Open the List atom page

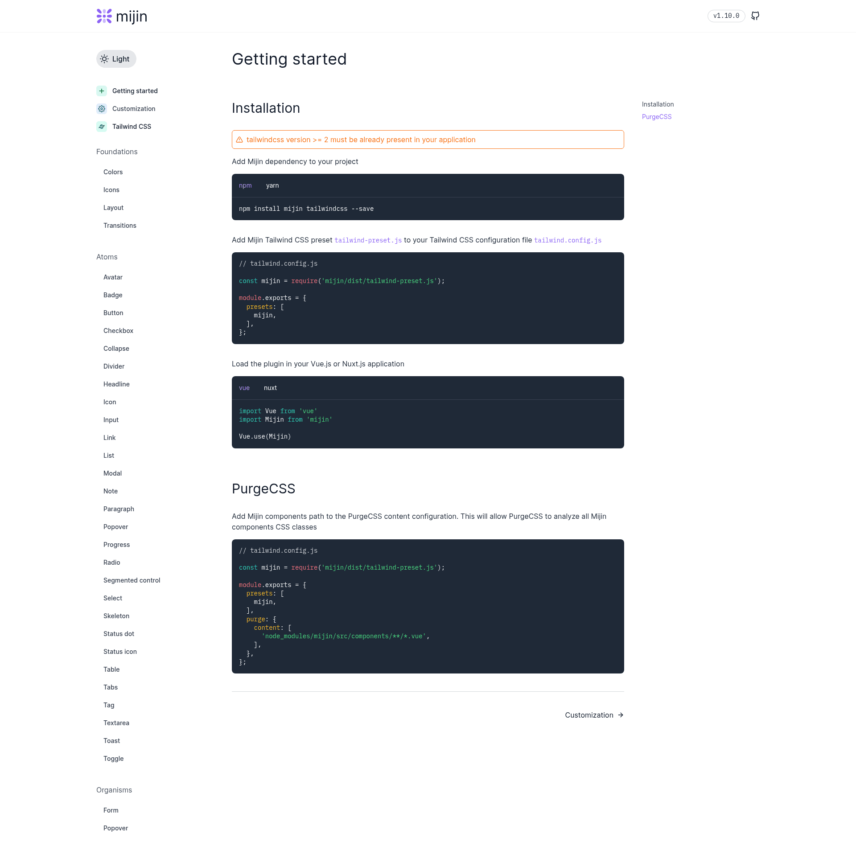coord(109,456)
